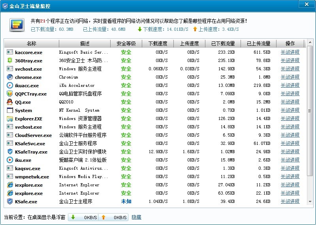Click the green download arrow beside 下载速度
Viewport: 316px width, 225px height.
(x=140, y=30)
